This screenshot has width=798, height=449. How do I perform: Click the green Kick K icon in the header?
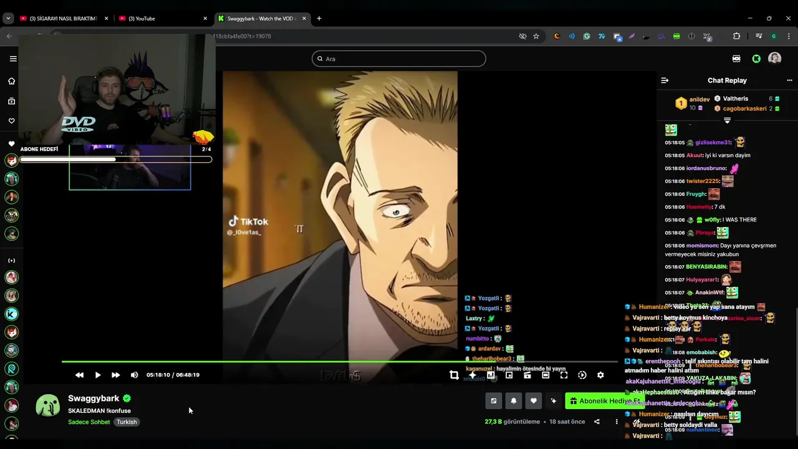click(756, 59)
